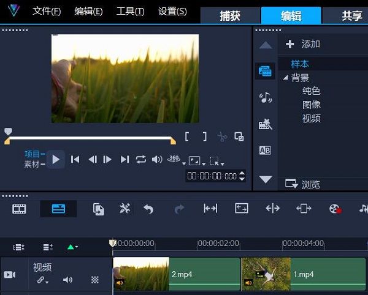Image resolution: width=368 pixels, height=295 pixels.
Task: Click the redo arrow
Action: click(x=179, y=209)
